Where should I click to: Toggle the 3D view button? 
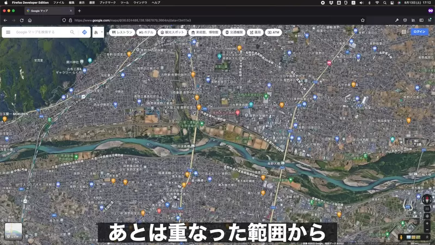click(x=427, y=209)
